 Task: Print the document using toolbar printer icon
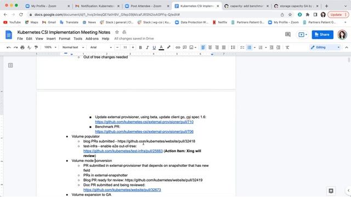tap(22, 48)
